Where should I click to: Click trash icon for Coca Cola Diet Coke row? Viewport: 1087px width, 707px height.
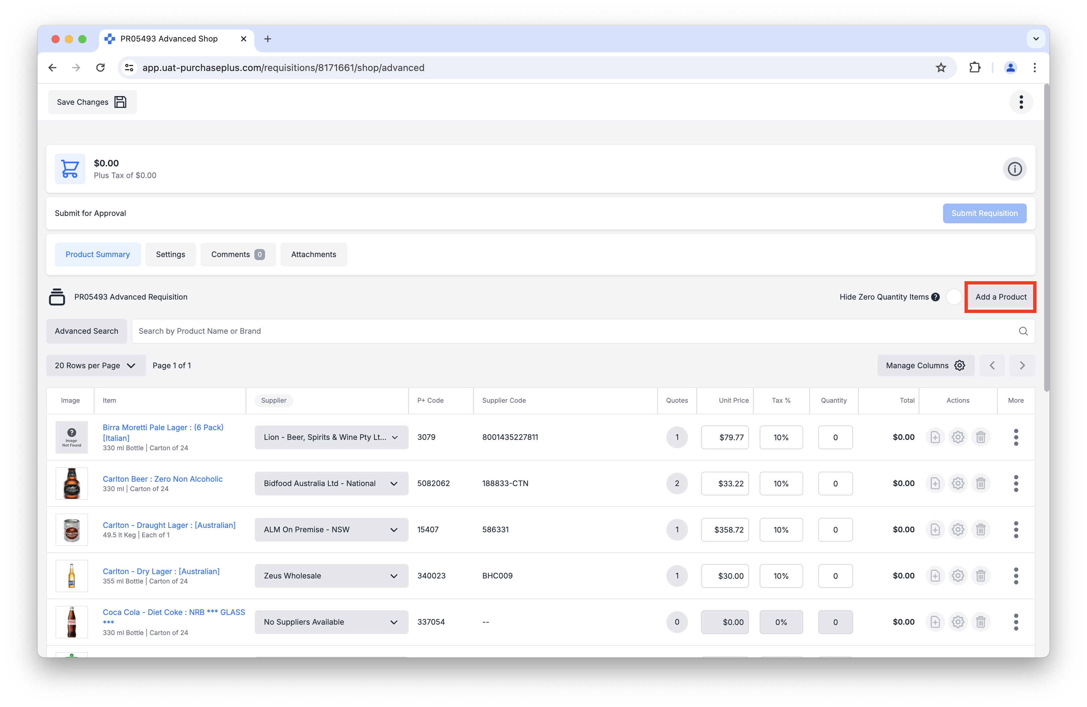click(x=981, y=622)
